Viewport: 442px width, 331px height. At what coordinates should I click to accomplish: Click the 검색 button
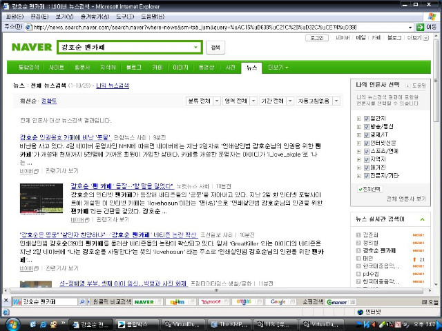pyautogui.click(x=215, y=48)
